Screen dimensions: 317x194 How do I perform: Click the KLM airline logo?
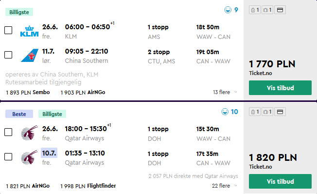[29, 31]
